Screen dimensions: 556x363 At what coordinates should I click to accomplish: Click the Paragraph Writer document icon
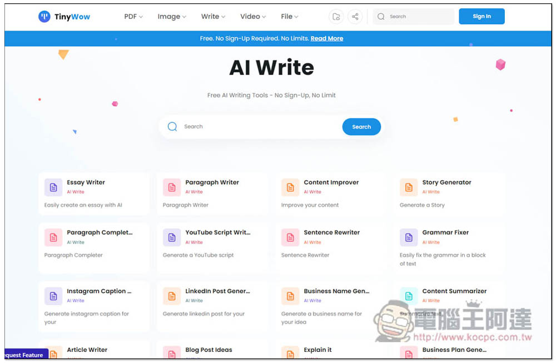pyautogui.click(x=172, y=187)
